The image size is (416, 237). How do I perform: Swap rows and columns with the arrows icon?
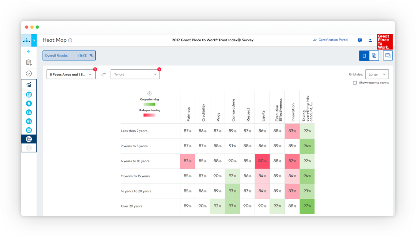103,74
